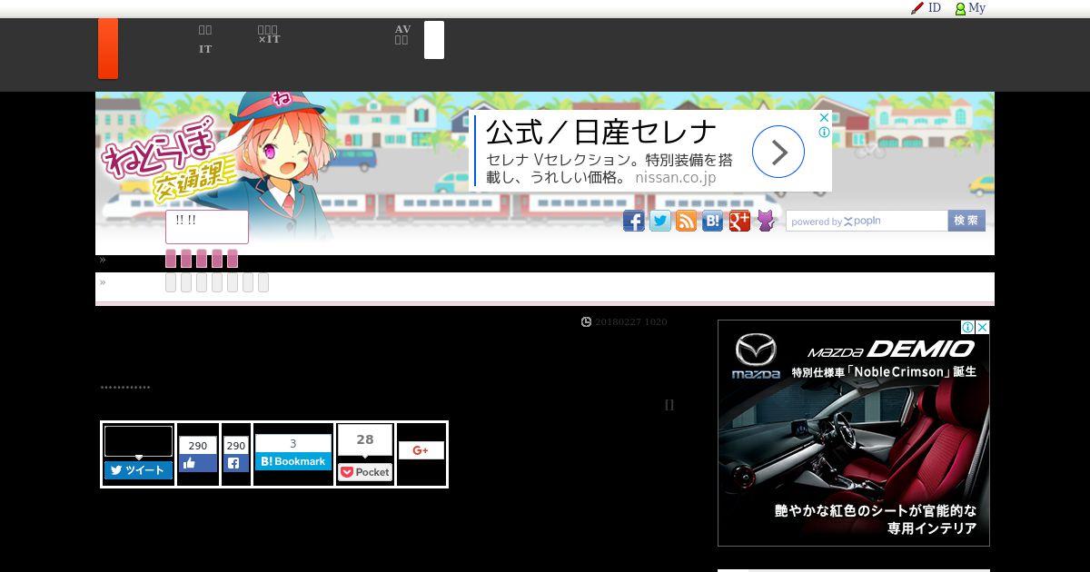This screenshot has height=572, width=1090.
Task: Click the G+ share button
Action: click(421, 450)
